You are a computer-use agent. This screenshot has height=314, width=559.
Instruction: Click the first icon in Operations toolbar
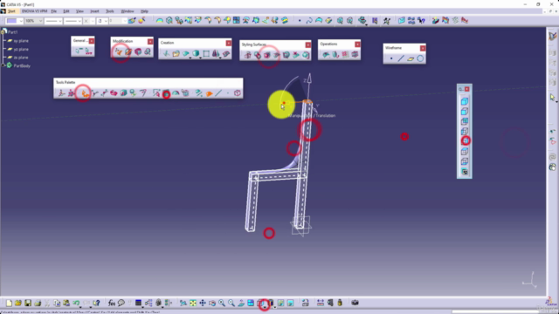(326, 55)
